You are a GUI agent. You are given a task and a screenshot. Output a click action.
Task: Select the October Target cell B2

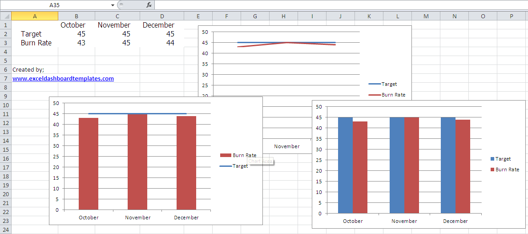point(76,34)
